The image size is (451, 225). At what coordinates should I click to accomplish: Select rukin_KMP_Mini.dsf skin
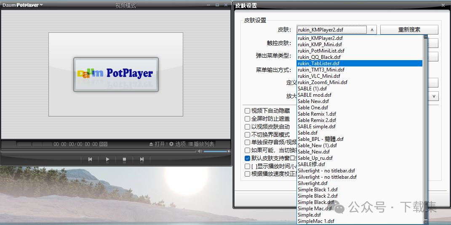360,44
